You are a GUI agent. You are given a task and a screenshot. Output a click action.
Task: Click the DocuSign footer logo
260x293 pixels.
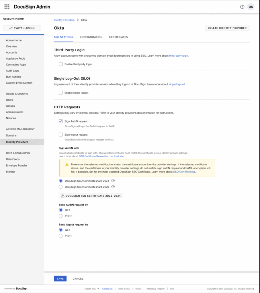21,289
